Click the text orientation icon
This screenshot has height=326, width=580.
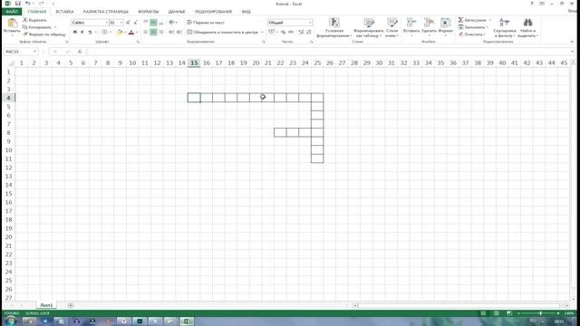(x=171, y=23)
